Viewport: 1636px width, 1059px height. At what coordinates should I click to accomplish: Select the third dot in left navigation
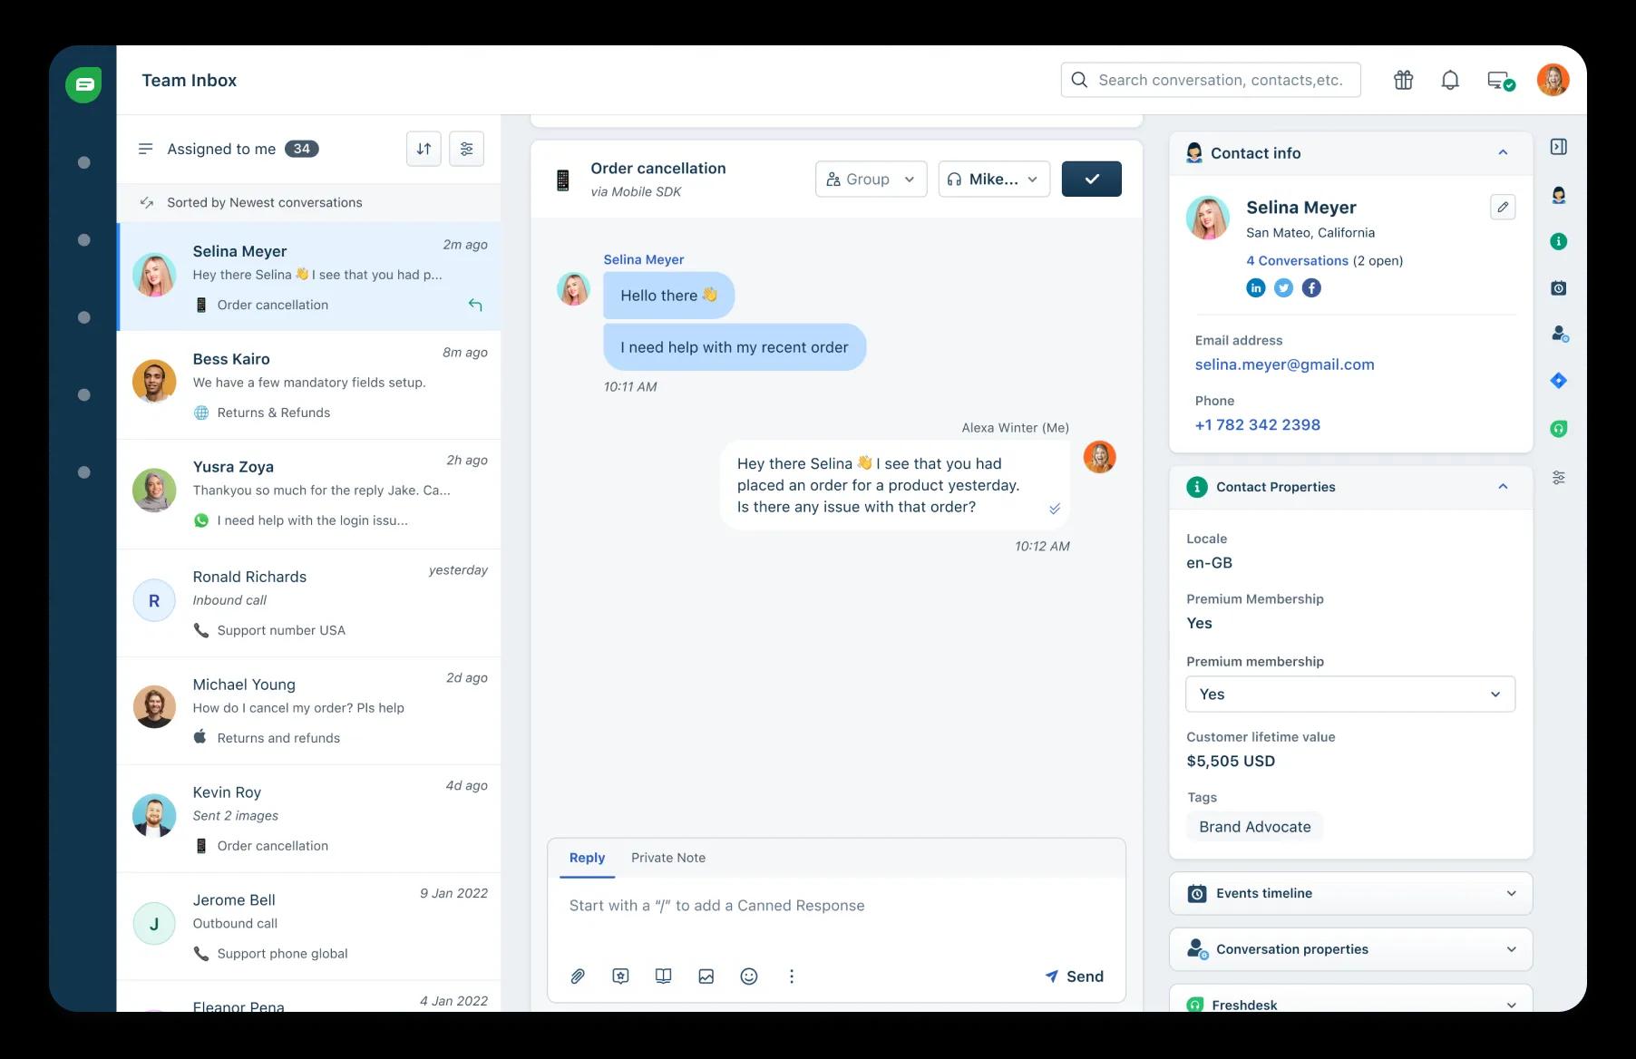point(84,317)
